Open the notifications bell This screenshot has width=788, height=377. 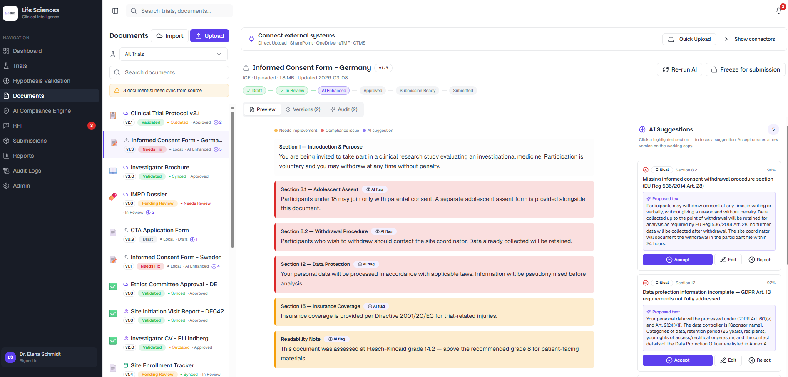pos(779,11)
